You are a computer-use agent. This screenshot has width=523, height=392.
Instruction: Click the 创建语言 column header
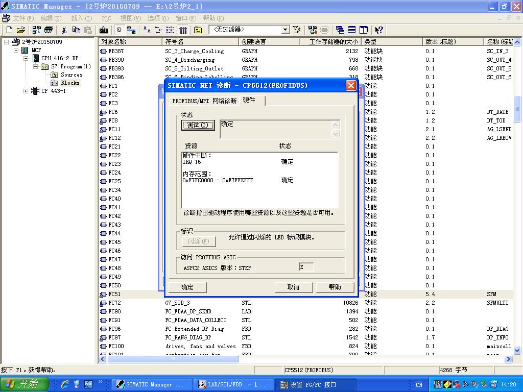pos(270,42)
